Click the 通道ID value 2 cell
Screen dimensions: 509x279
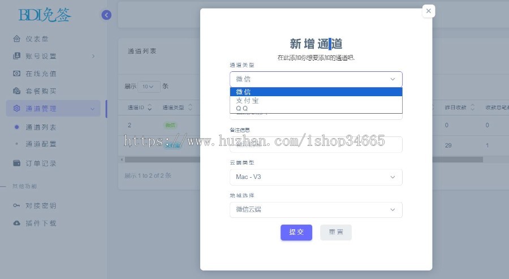tap(130, 126)
